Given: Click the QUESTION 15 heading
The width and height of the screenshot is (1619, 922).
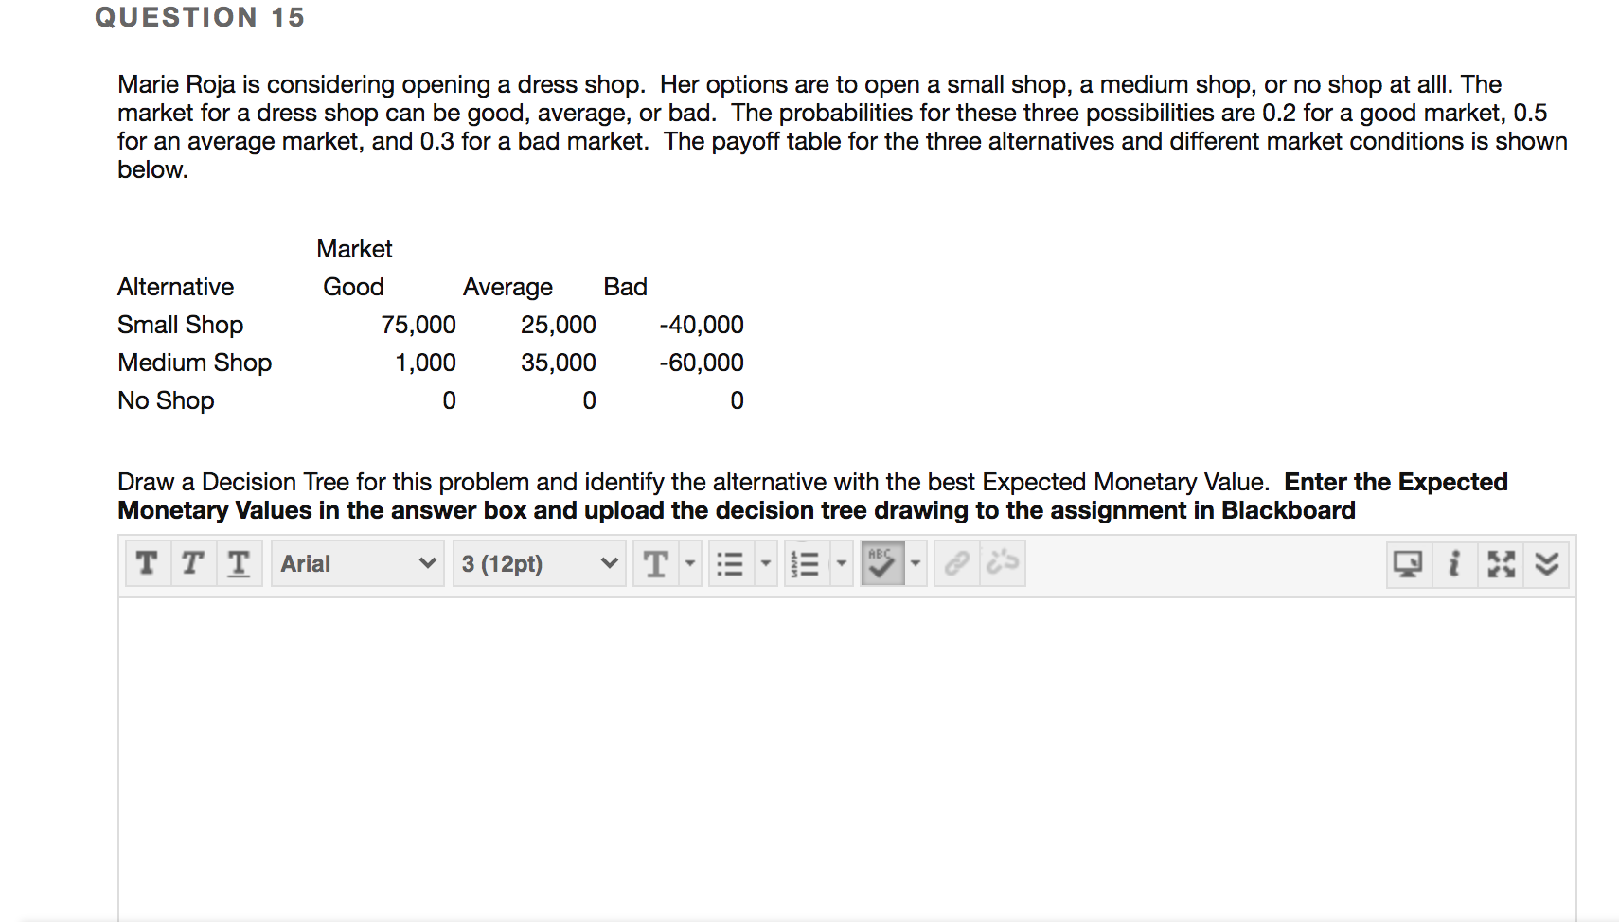Looking at the screenshot, I should [x=198, y=17].
